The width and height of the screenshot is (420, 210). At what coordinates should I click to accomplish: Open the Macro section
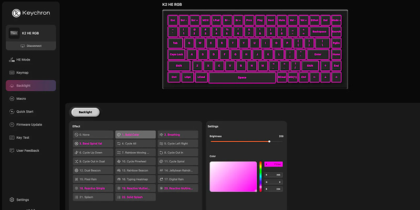pyautogui.click(x=31, y=99)
